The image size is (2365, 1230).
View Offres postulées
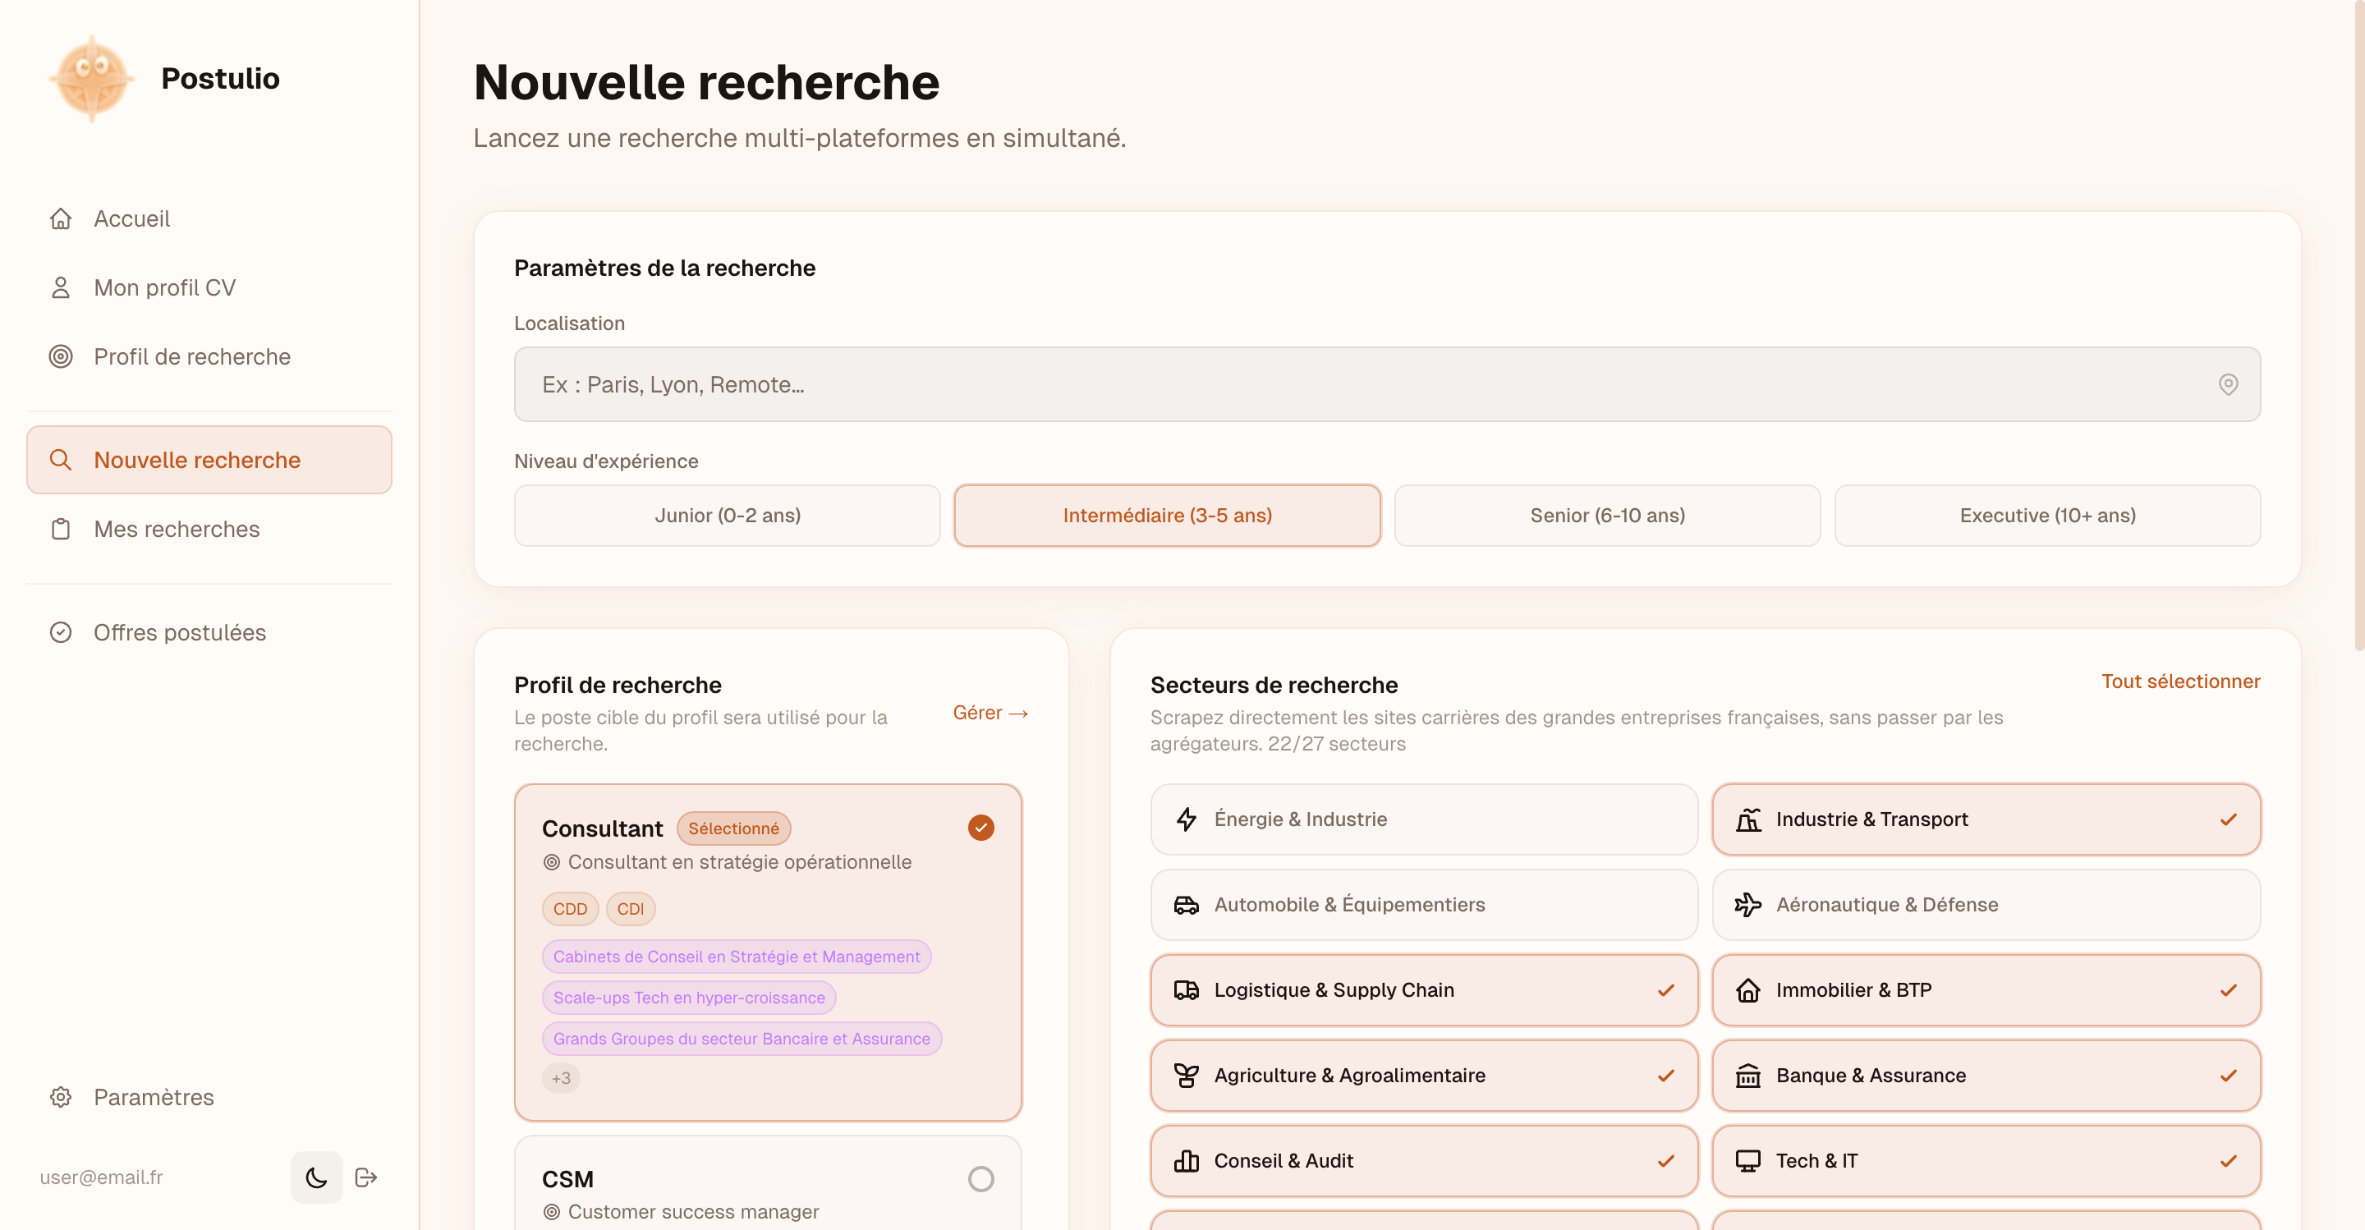point(209,632)
